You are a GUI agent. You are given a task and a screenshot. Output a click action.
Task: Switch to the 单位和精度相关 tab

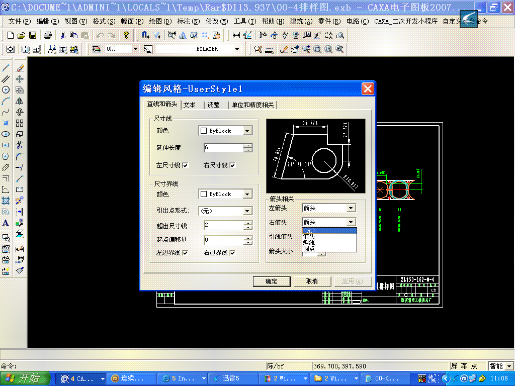pyautogui.click(x=252, y=105)
